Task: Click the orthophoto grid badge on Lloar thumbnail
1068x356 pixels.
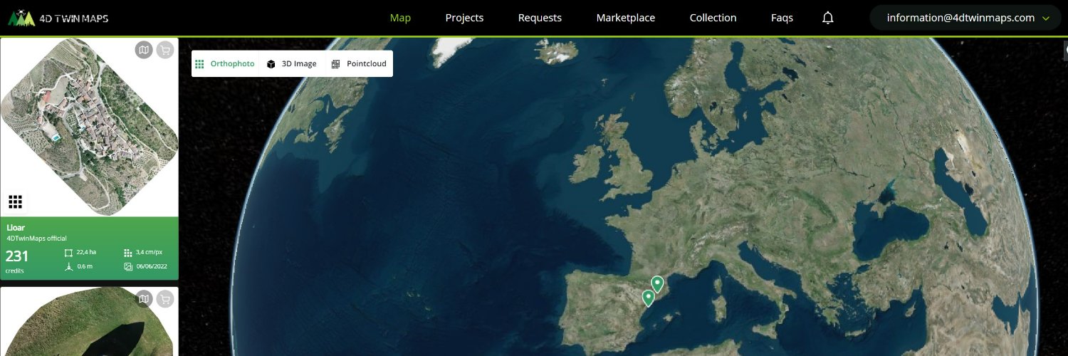Action: pos(16,201)
